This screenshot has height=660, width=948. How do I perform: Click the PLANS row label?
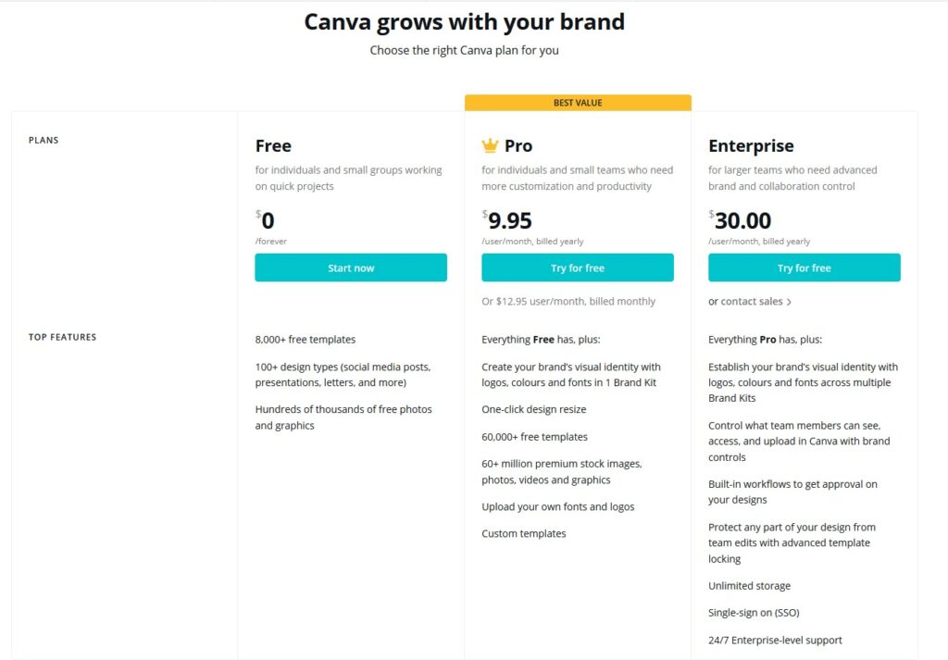click(x=43, y=140)
